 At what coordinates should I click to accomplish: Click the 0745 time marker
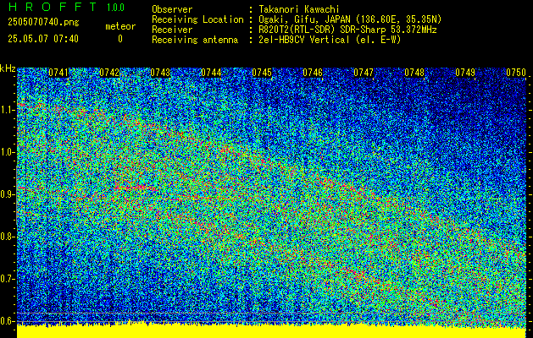262,73
